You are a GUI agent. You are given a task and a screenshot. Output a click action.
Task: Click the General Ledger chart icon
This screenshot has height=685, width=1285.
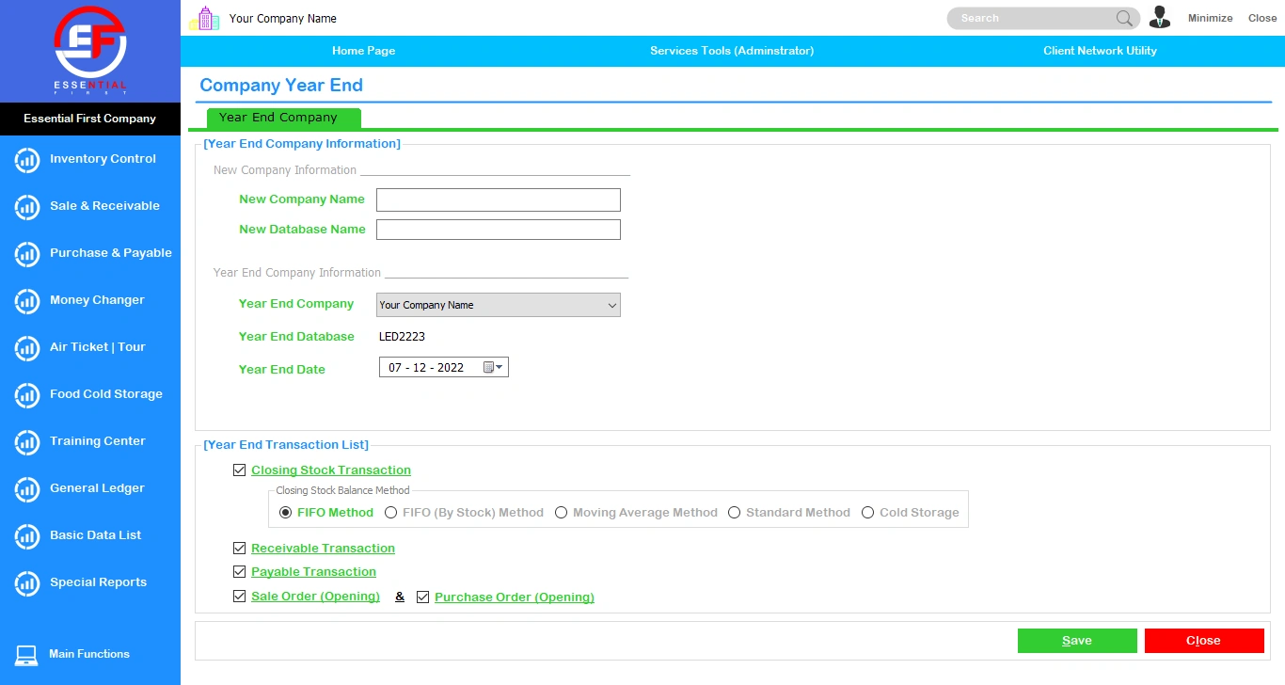coord(27,489)
